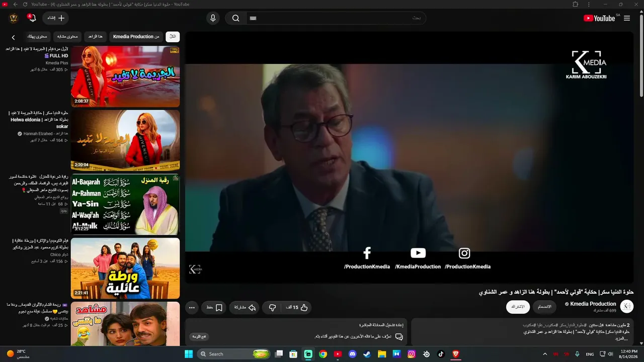Click the ENG language indicator in the tray

click(x=590, y=354)
